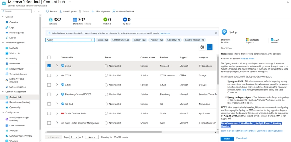Collapse the Threat management section
Image resolution: width=291 pixels, height=142 pixels.
point(3,43)
